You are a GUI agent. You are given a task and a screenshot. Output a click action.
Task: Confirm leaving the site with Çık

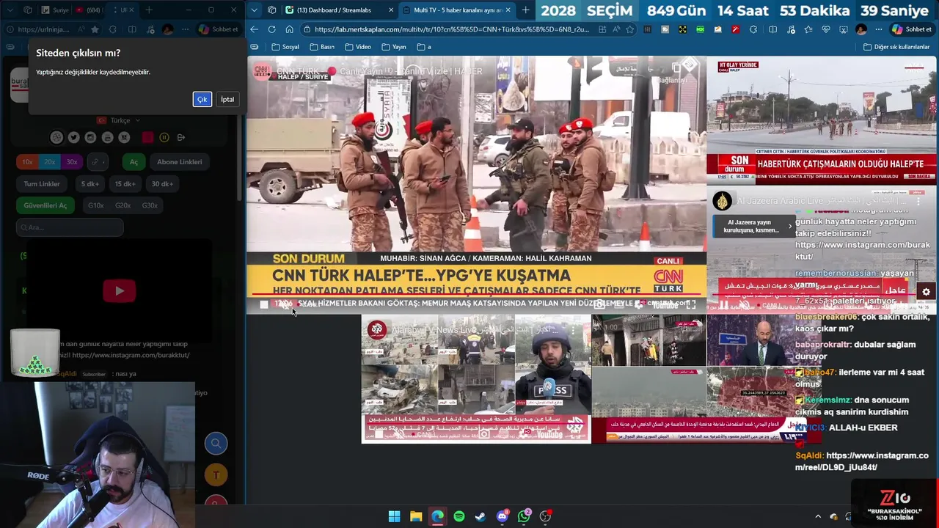tap(202, 99)
